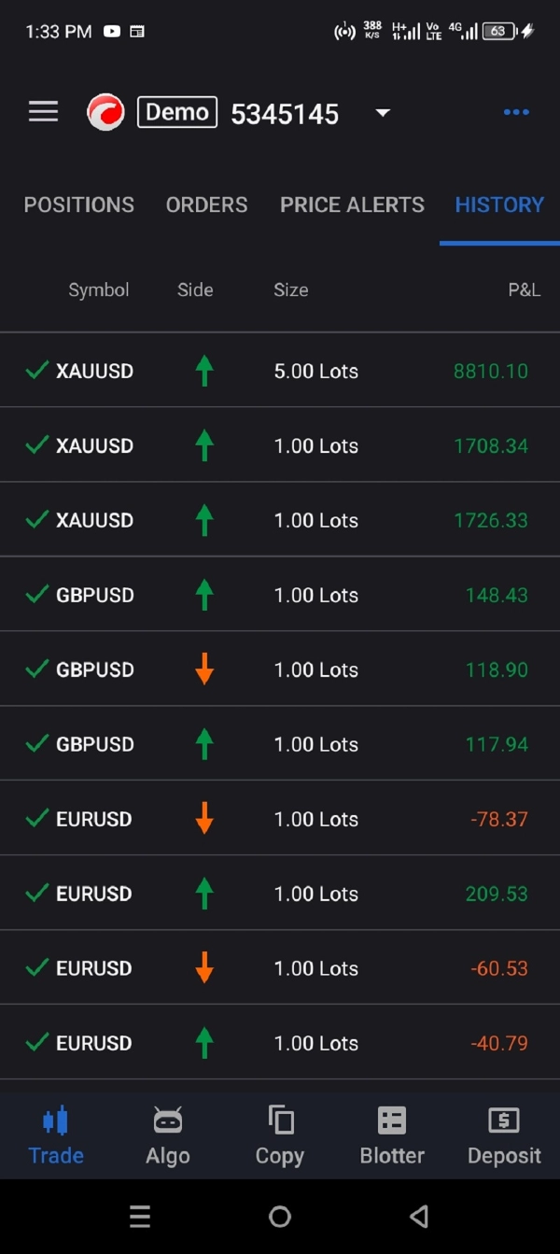Switch to the ORDERS tab
The height and width of the screenshot is (1254, 560).
tap(207, 204)
